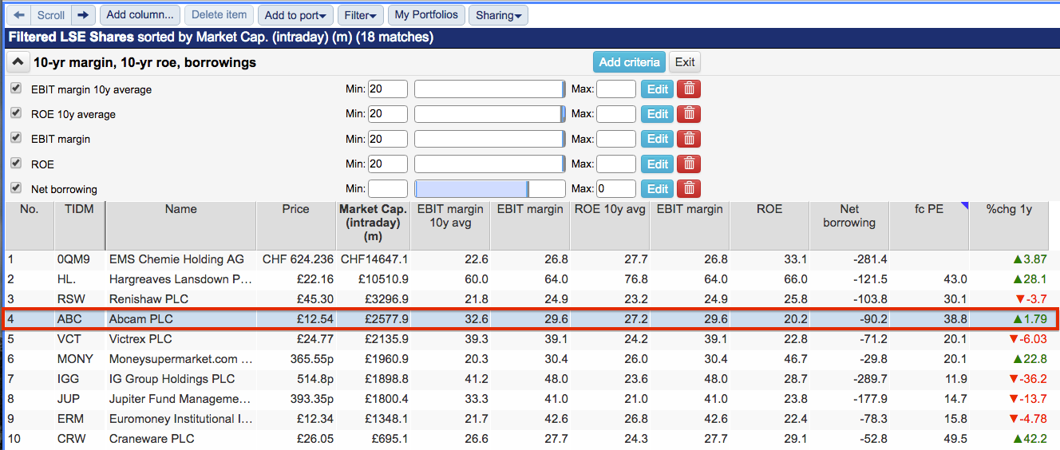Sort by the TIDM column header
Viewport: 1060px width, 450px height.
tap(80, 225)
